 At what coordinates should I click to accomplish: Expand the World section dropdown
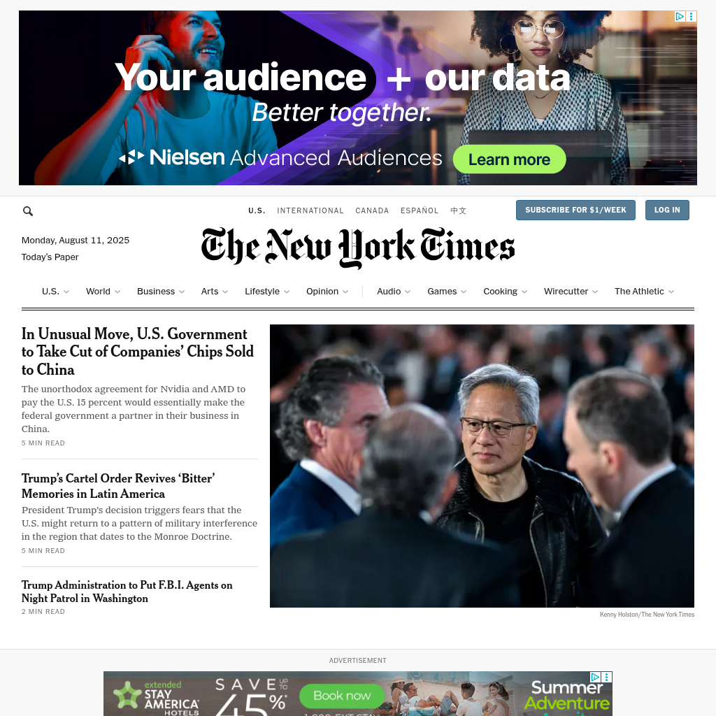[103, 292]
